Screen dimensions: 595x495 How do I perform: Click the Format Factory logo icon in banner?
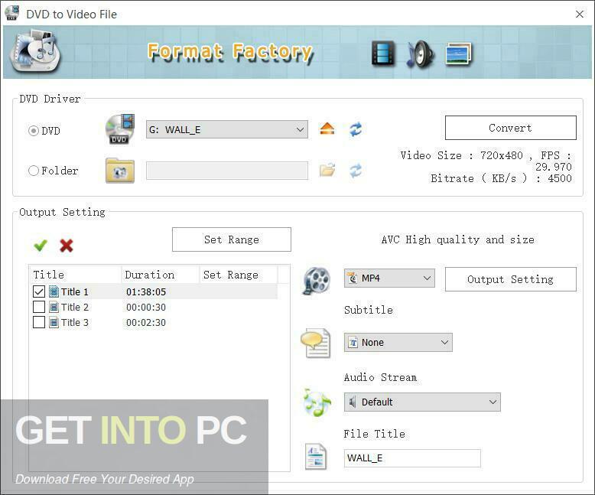tap(35, 51)
